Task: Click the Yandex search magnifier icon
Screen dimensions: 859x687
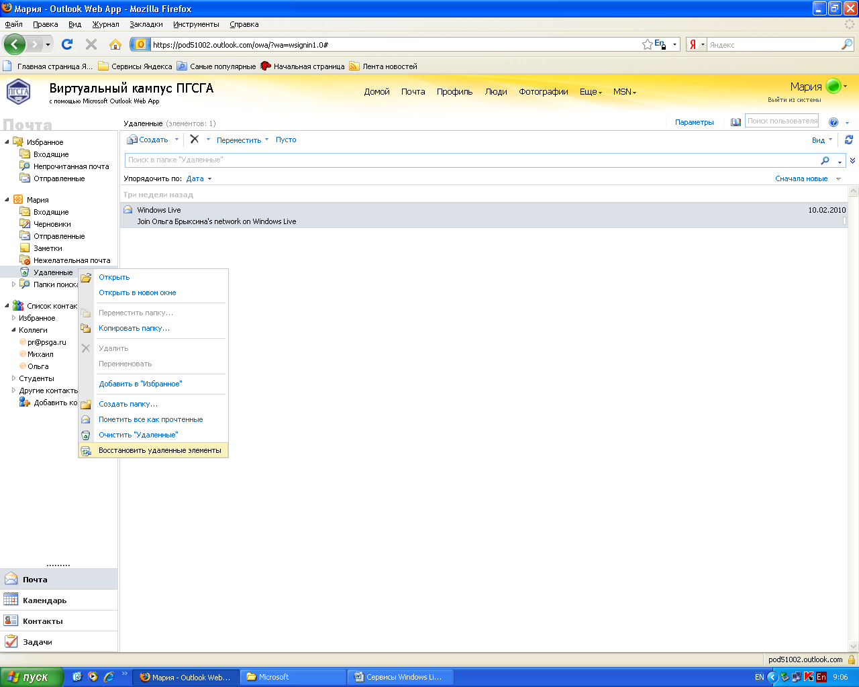Action: click(x=847, y=44)
